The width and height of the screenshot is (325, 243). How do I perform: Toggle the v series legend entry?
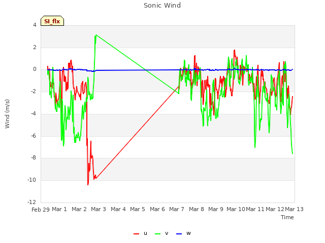pyautogui.click(x=161, y=233)
